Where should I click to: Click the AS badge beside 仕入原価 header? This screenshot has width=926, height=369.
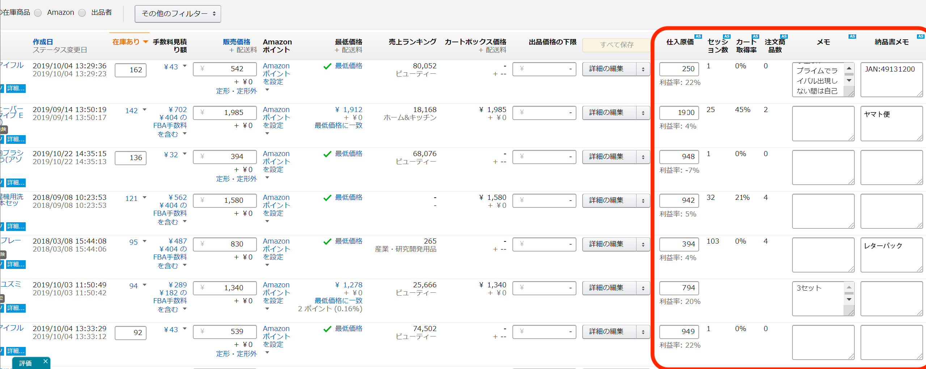pyautogui.click(x=698, y=37)
